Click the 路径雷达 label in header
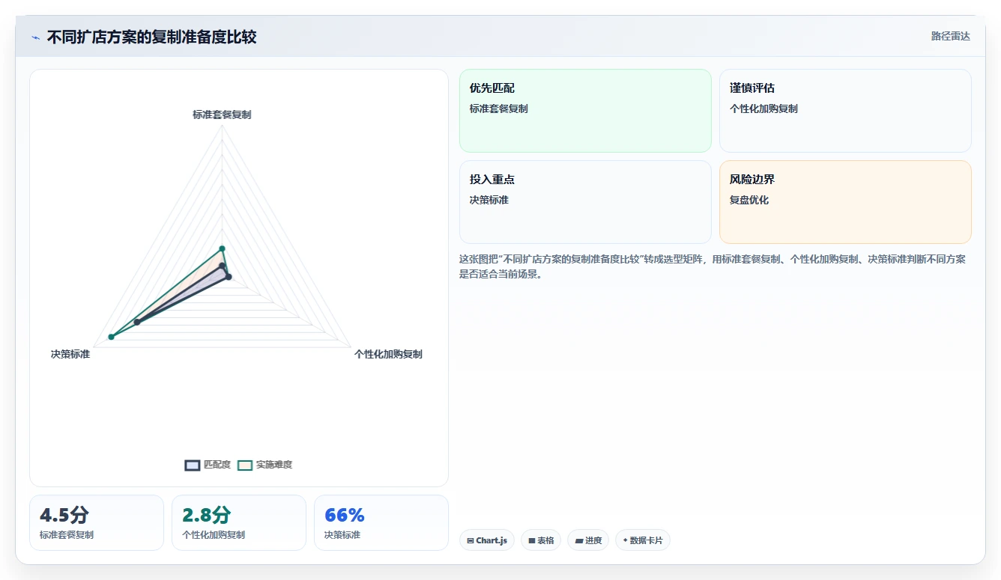This screenshot has width=1001, height=580. point(951,37)
